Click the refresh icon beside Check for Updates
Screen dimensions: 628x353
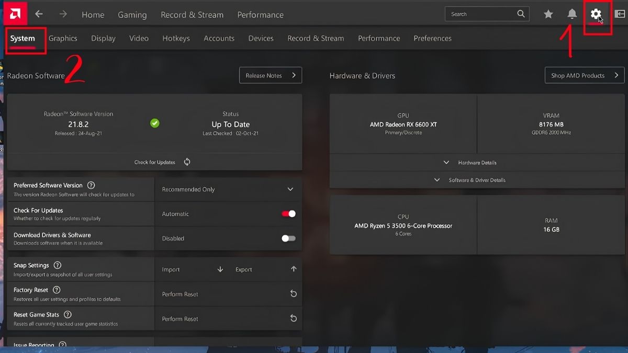pos(187,162)
